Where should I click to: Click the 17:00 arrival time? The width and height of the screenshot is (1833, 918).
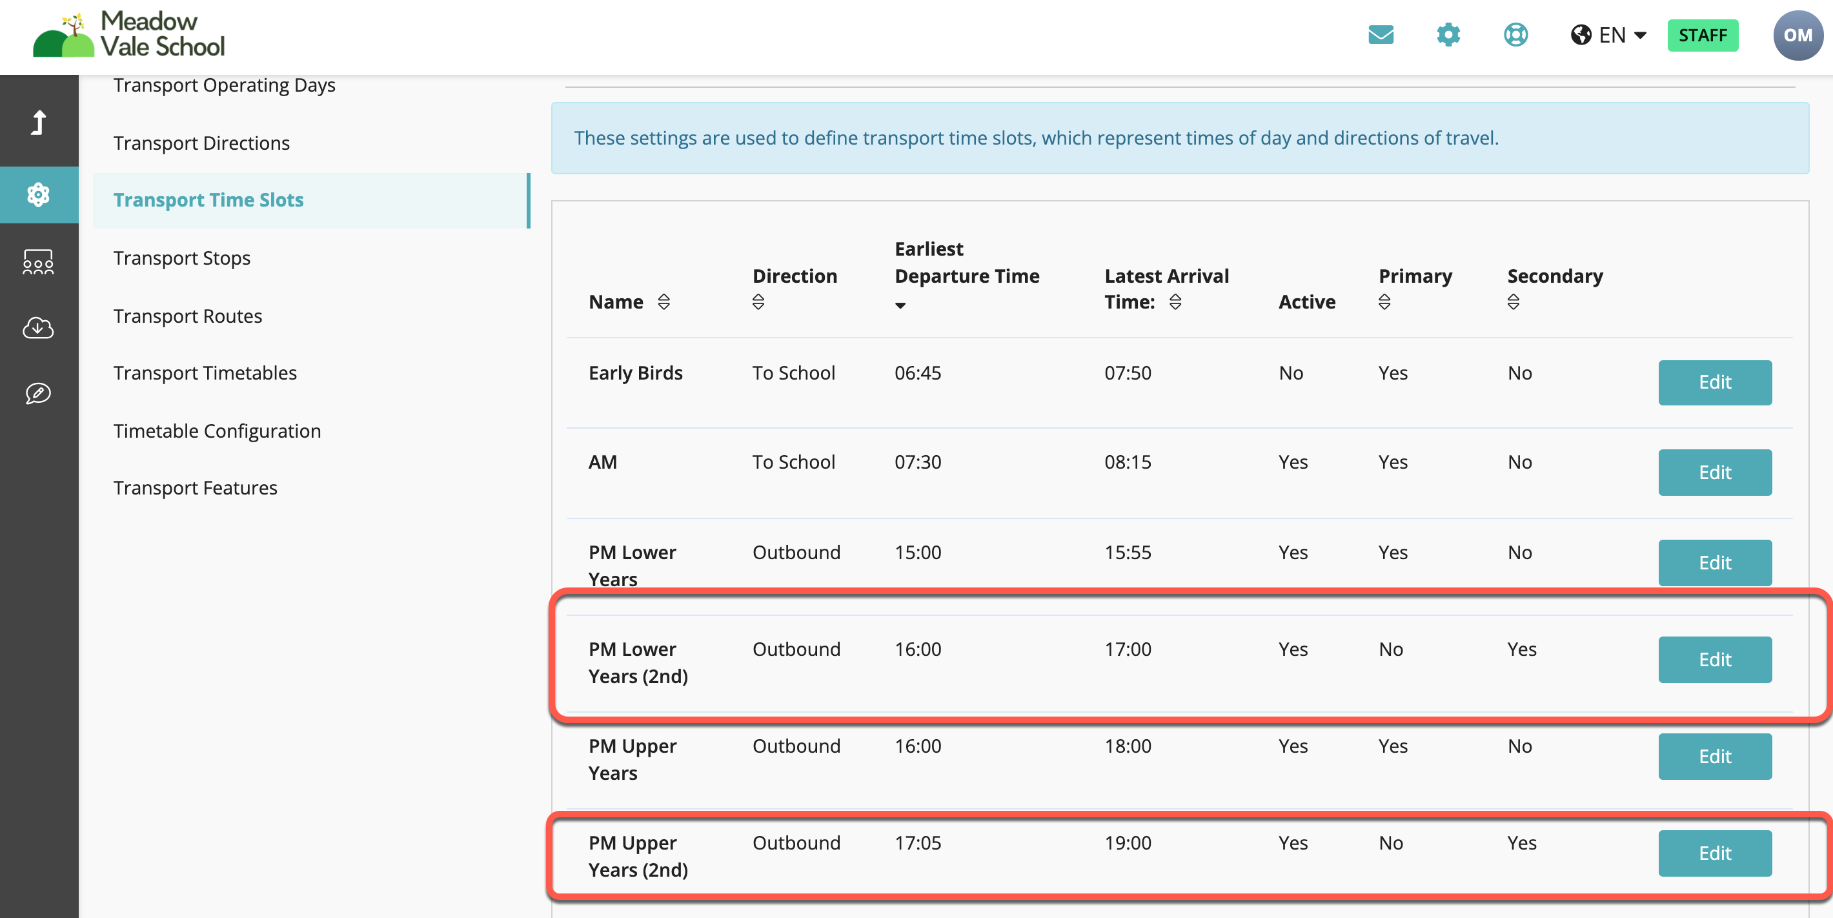pyautogui.click(x=1127, y=649)
